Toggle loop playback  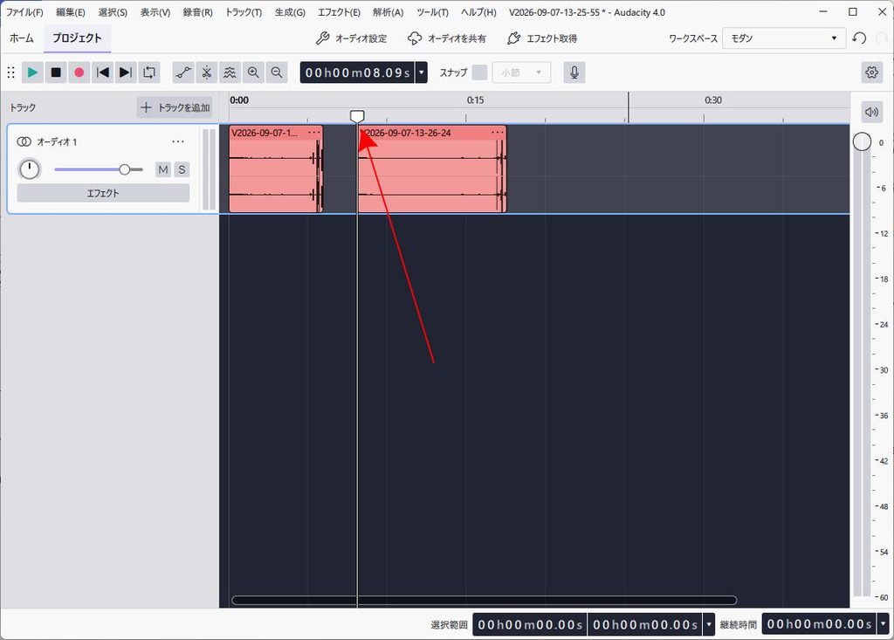point(148,72)
